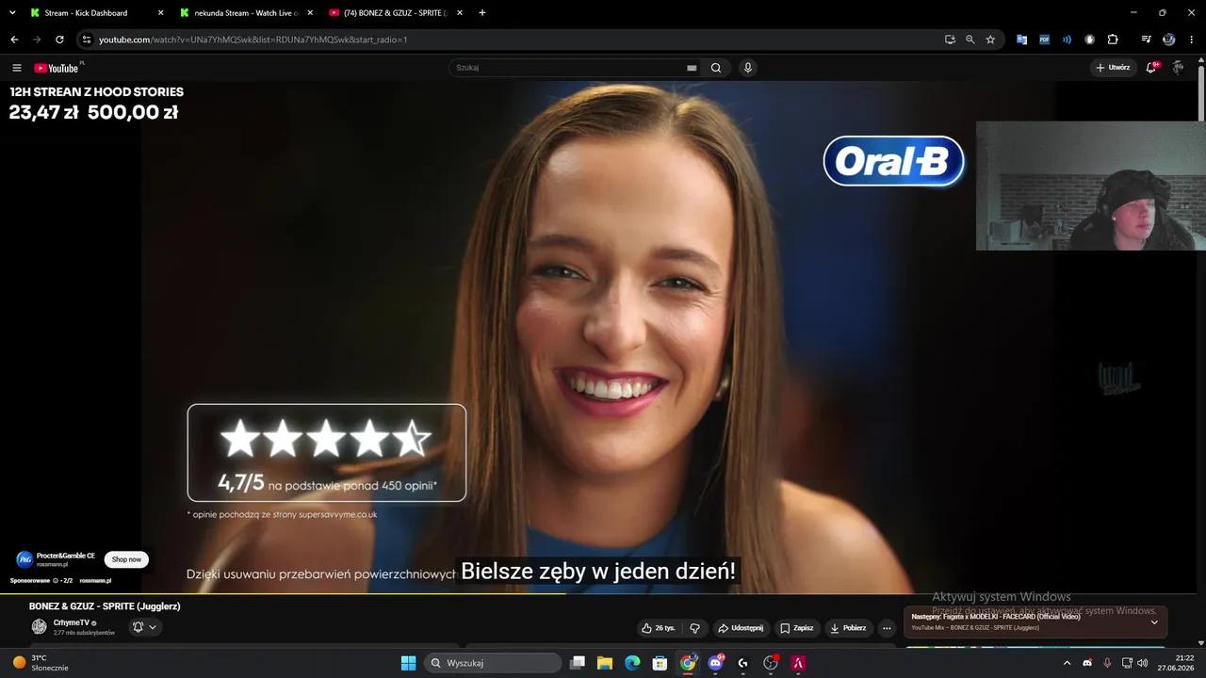
Task: Open YouTube notifications bell
Action: (1151, 68)
